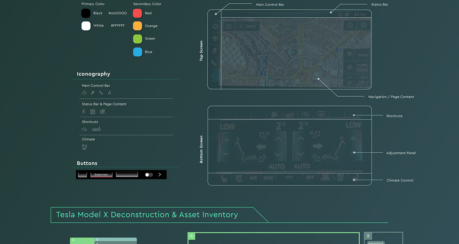Toggle the SYNC climate button

point(268,178)
